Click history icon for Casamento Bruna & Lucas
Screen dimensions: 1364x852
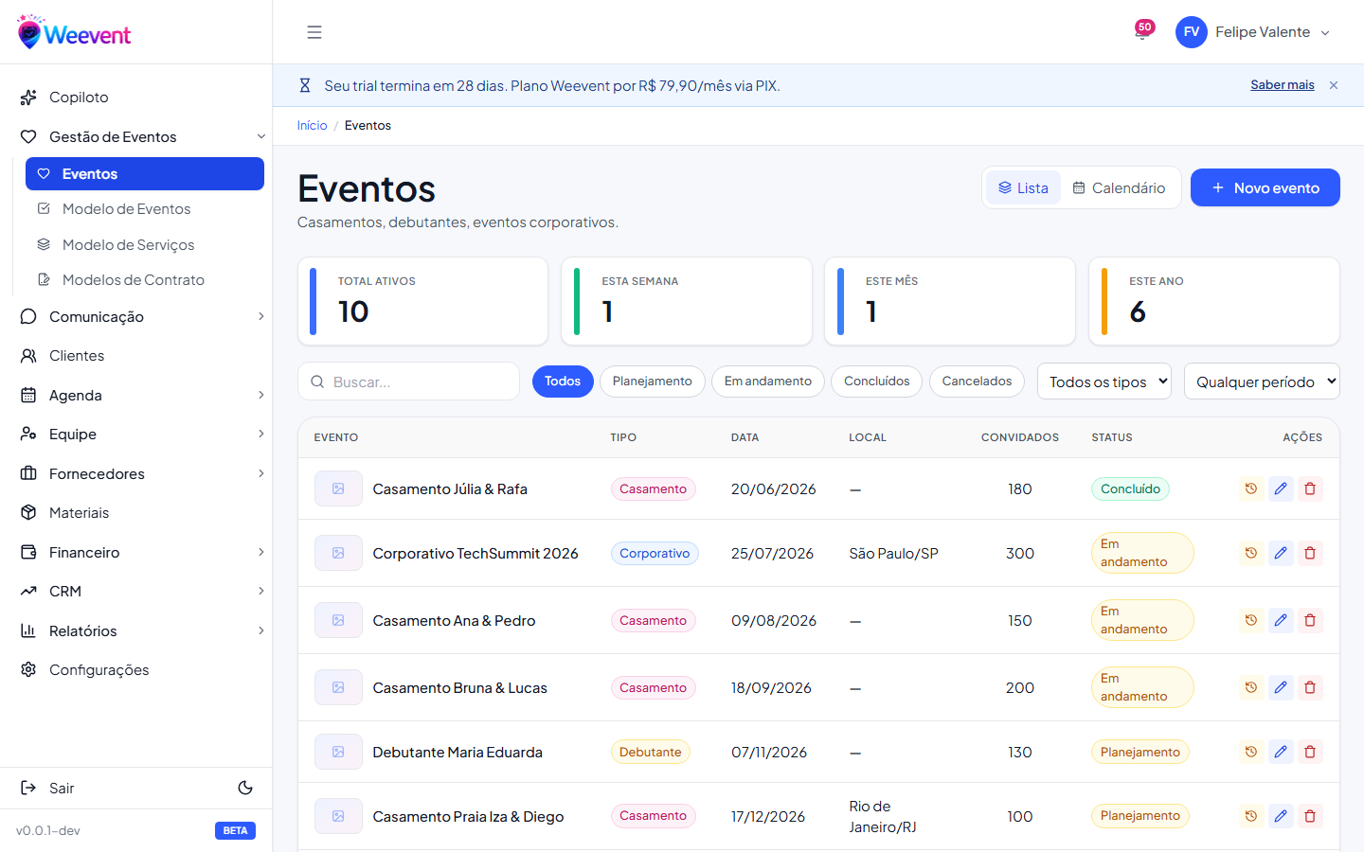tap(1251, 687)
